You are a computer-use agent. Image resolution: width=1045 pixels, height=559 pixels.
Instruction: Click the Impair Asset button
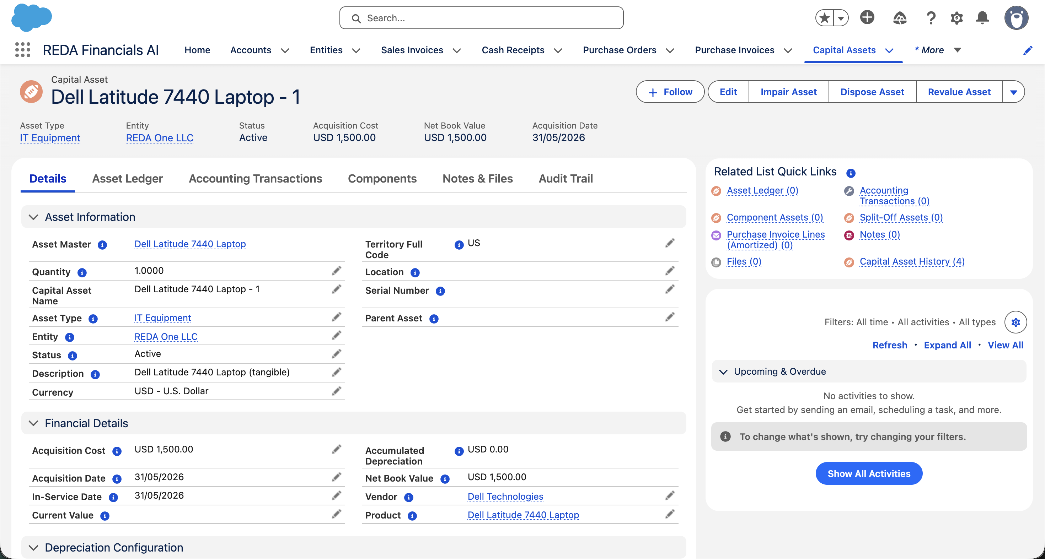click(788, 92)
